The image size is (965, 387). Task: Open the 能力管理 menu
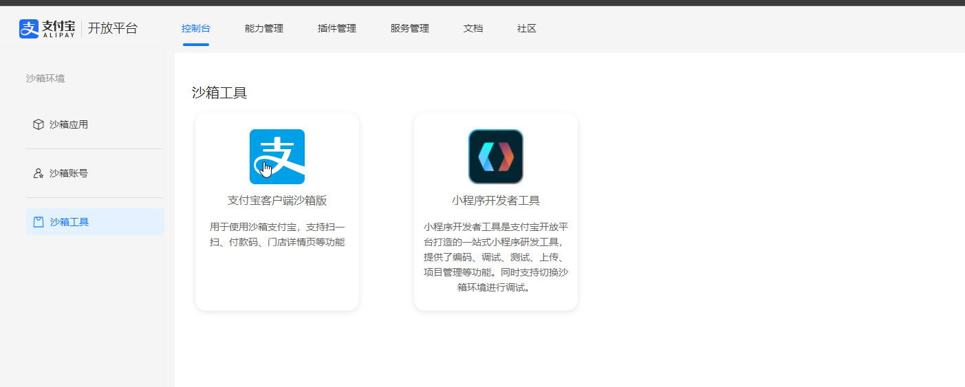coord(264,28)
